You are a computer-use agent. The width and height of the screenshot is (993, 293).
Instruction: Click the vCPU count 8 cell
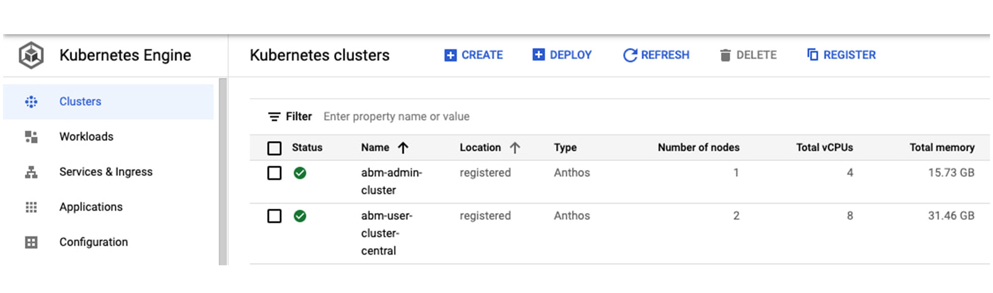850,216
